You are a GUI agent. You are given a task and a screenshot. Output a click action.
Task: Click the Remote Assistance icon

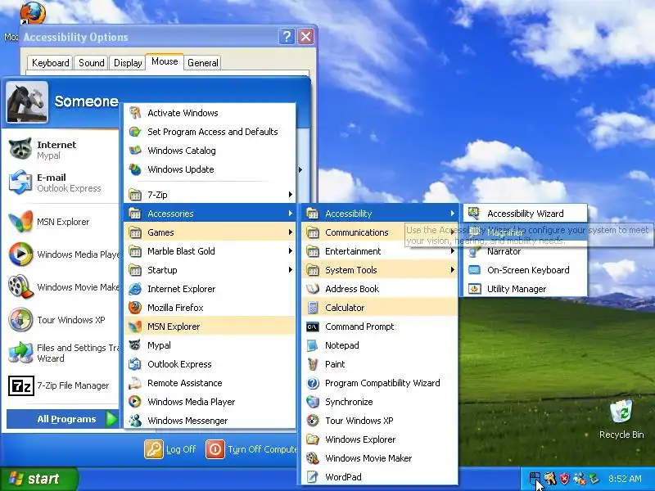pos(135,383)
